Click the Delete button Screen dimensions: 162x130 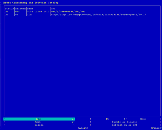[39, 125]
